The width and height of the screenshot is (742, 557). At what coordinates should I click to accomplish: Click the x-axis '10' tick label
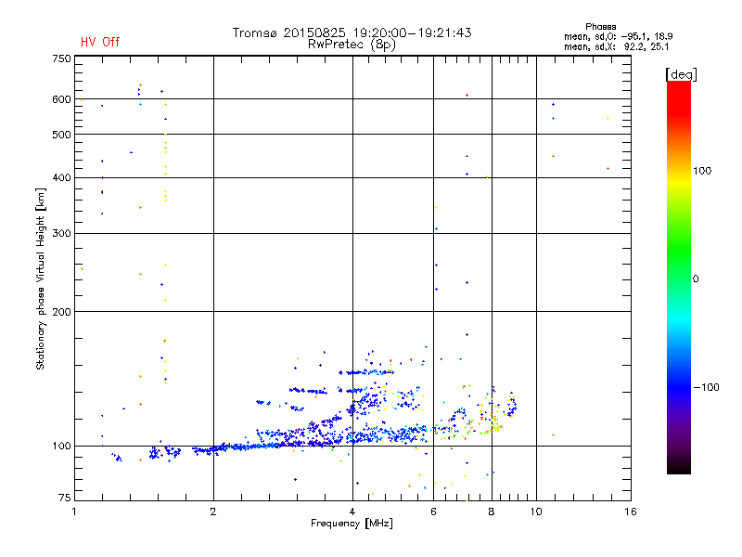pyautogui.click(x=536, y=512)
